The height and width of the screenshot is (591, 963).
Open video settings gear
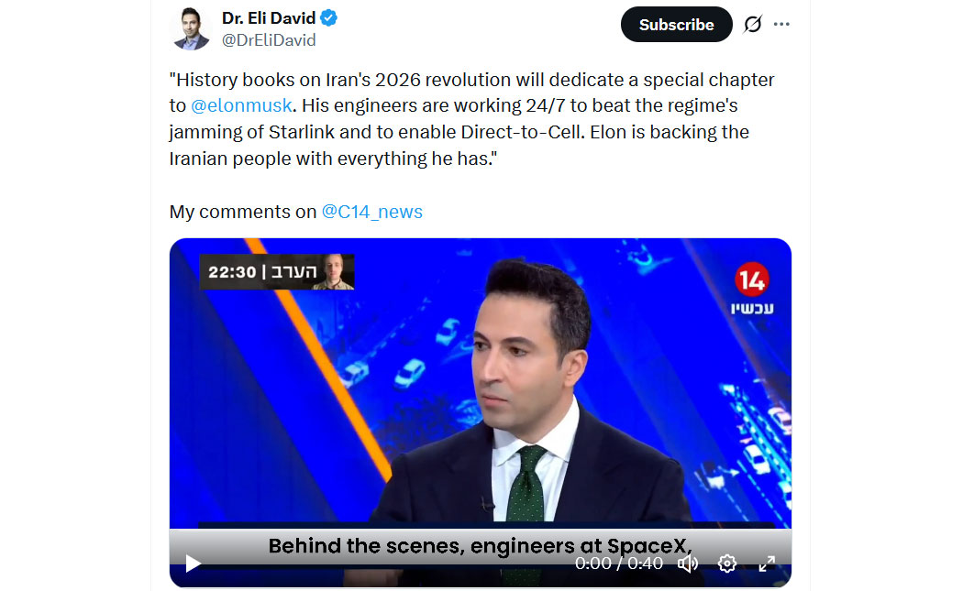(x=727, y=564)
